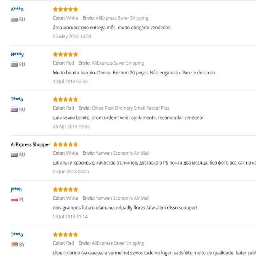Click the 09 Jul 2018 review timestamp
Viewport: 256px width, 256px height.
[70, 217]
